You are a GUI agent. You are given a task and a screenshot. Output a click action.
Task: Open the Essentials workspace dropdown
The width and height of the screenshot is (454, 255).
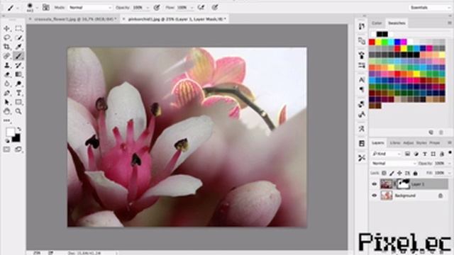coord(431,8)
